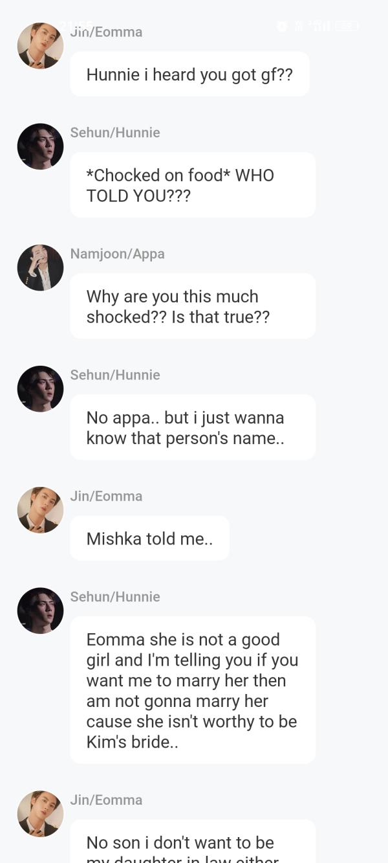Tap Jin's avatar beside the No son message
388x863 pixels.
pos(40,814)
